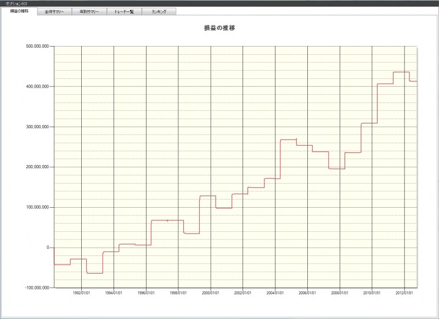The height and width of the screenshot is (319, 439).
Task: Show the ランキング tab
Action: (x=159, y=12)
